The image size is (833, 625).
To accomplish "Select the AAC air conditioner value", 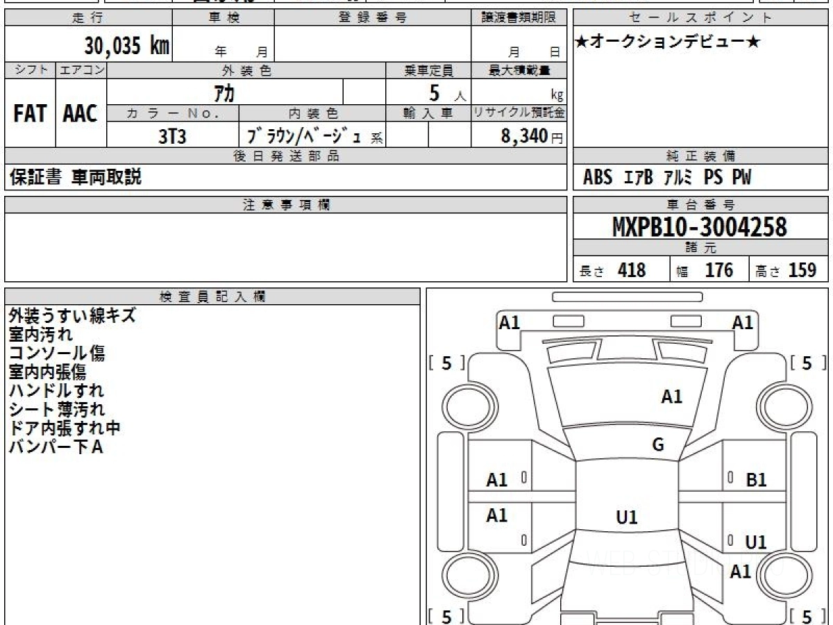I will (81, 114).
